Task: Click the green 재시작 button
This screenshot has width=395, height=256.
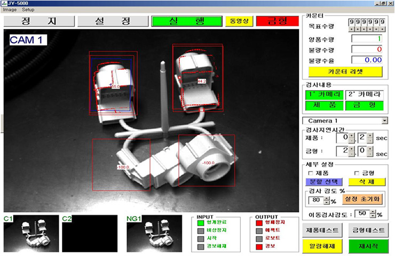Action: click(x=369, y=246)
